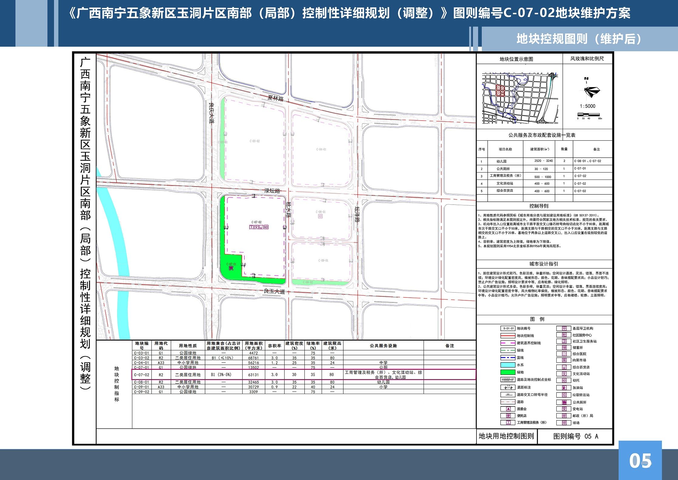Click the 便民店 legend icon
Image resolution: width=678 pixels, height=480 pixels.
[x=508, y=416]
